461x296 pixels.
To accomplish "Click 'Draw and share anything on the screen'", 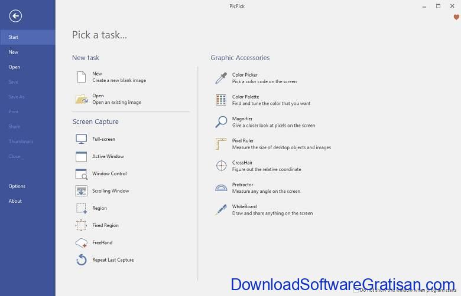I will (272, 213).
